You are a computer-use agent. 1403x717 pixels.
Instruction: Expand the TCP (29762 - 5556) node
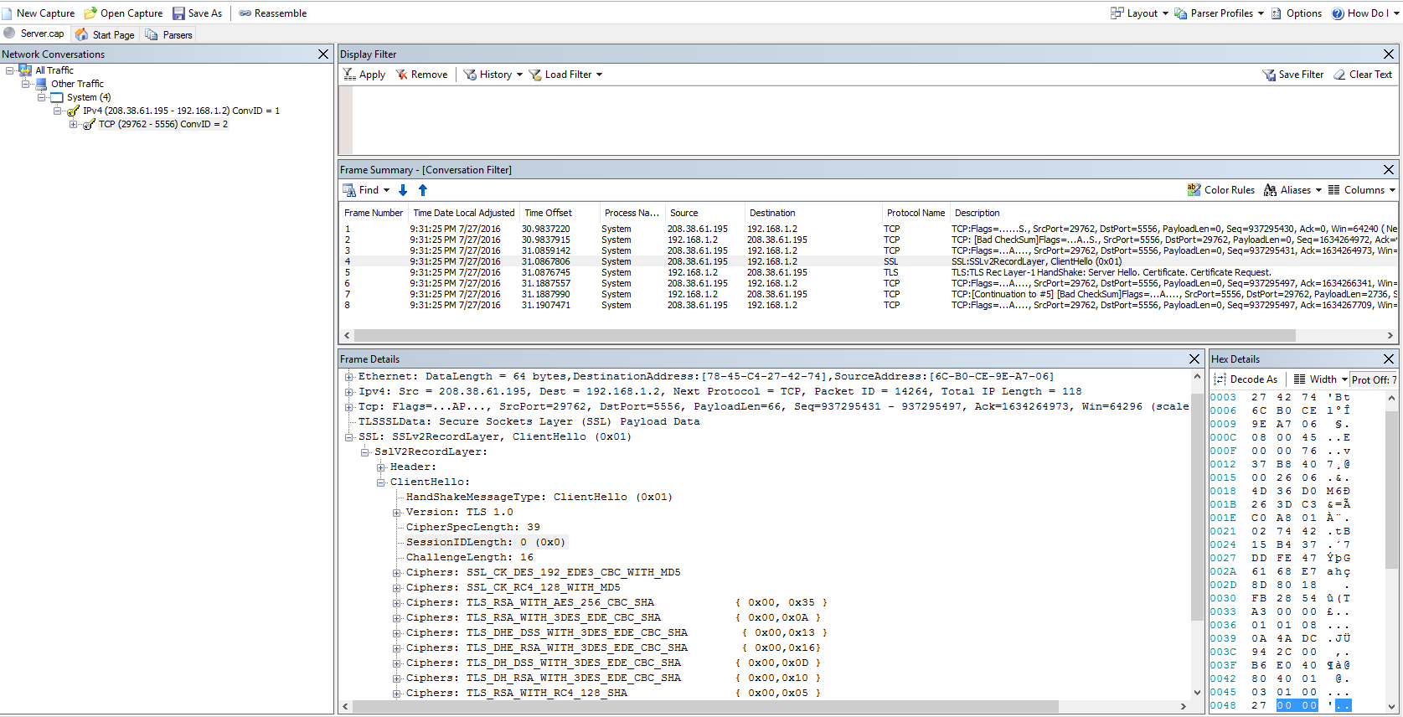coord(74,124)
